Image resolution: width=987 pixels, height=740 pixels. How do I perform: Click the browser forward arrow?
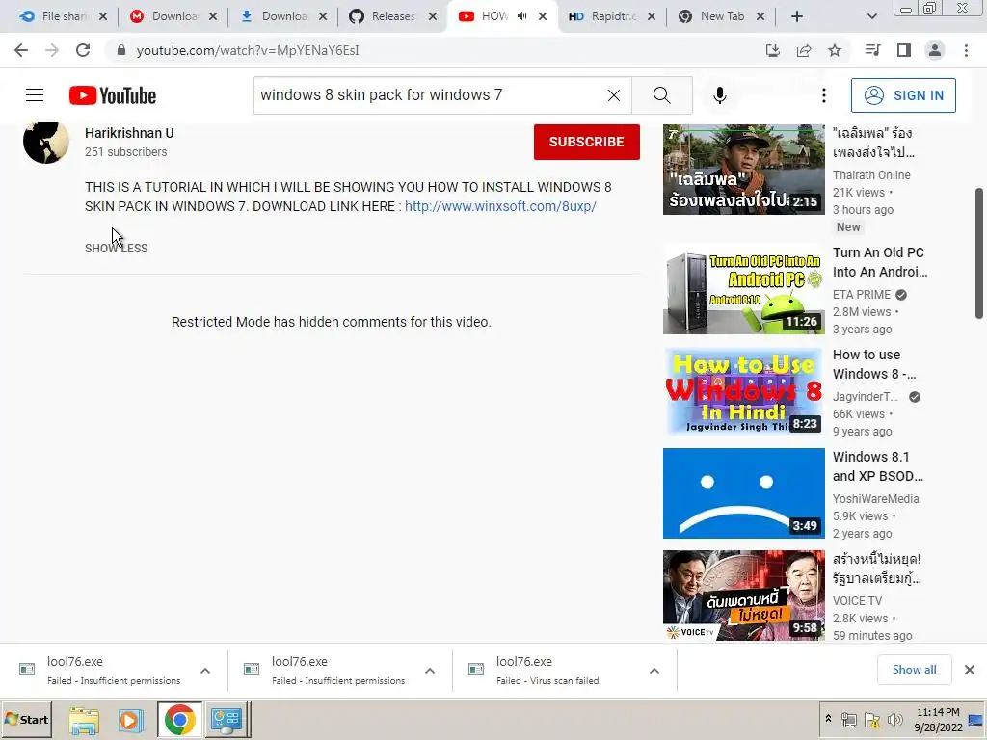tap(52, 50)
